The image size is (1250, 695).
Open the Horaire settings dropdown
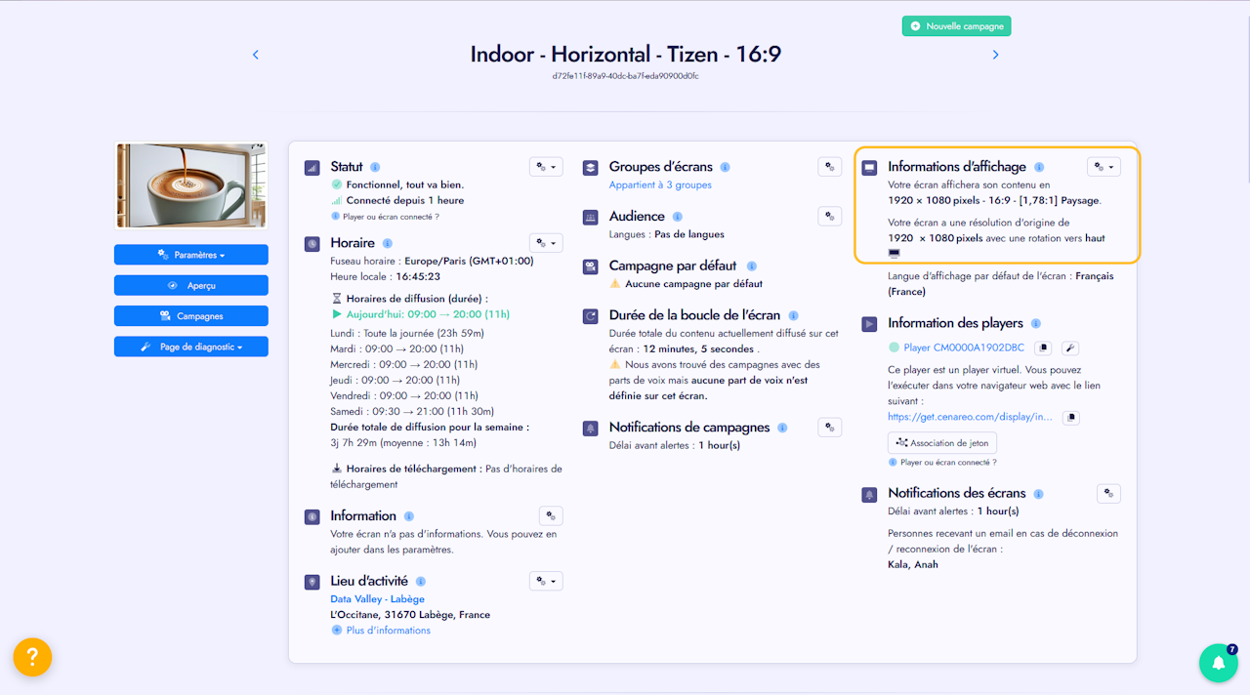[545, 243]
